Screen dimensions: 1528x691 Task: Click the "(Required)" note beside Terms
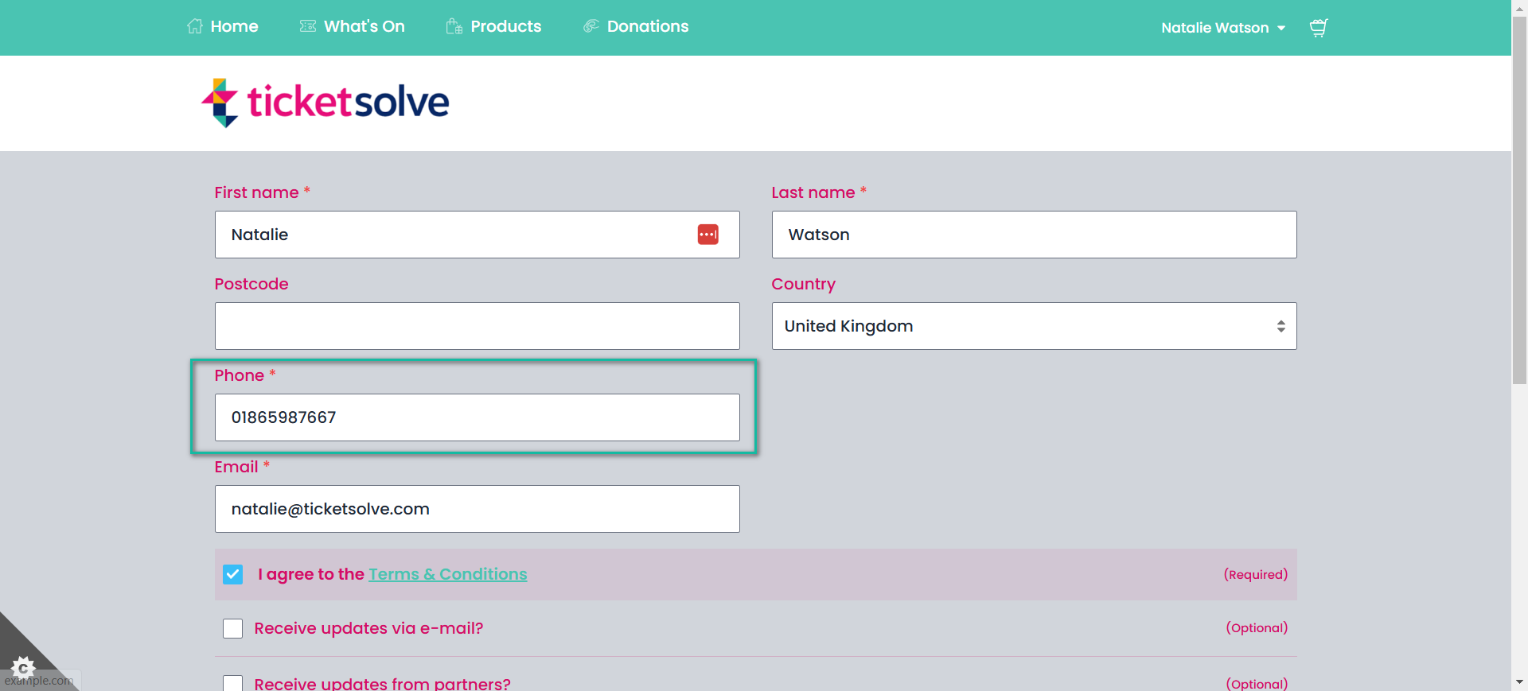coord(1255,574)
